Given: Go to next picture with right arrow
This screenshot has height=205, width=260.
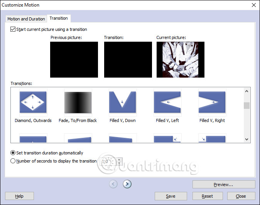Looking at the screenshot, I should pos(127,184).
